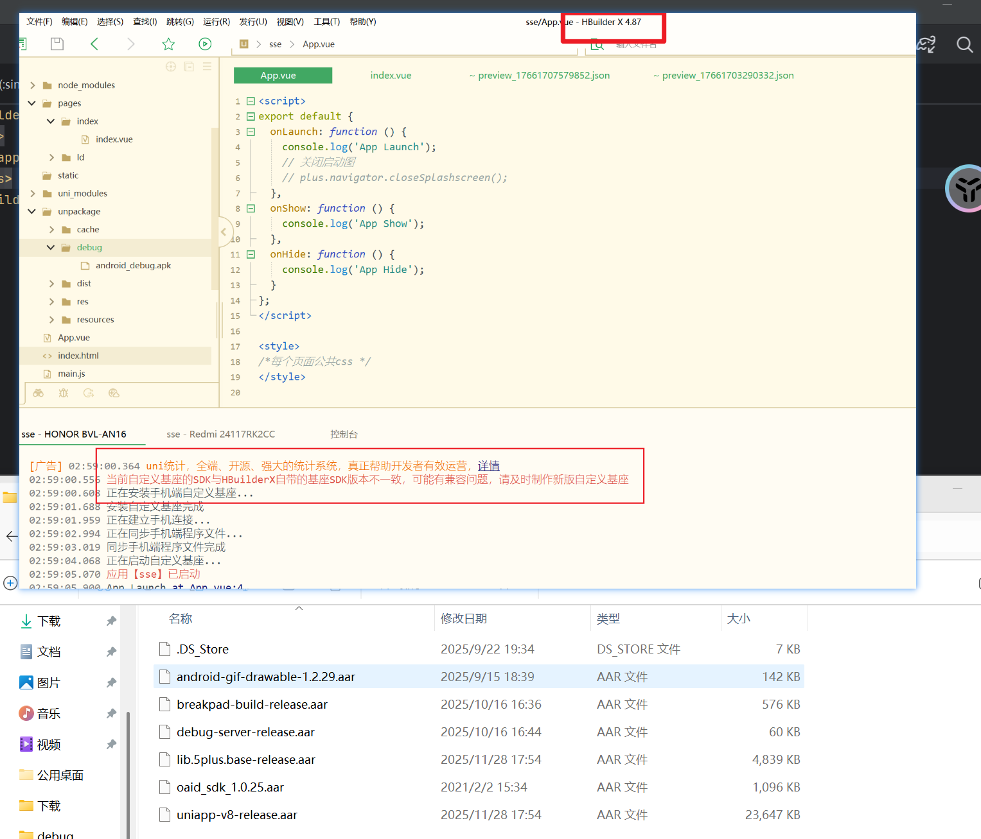
Task: Click the save file icon in toolbar
Action: [x=57, y=44]
